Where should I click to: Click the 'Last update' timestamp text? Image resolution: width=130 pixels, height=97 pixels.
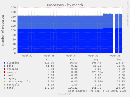pos(97,91)
